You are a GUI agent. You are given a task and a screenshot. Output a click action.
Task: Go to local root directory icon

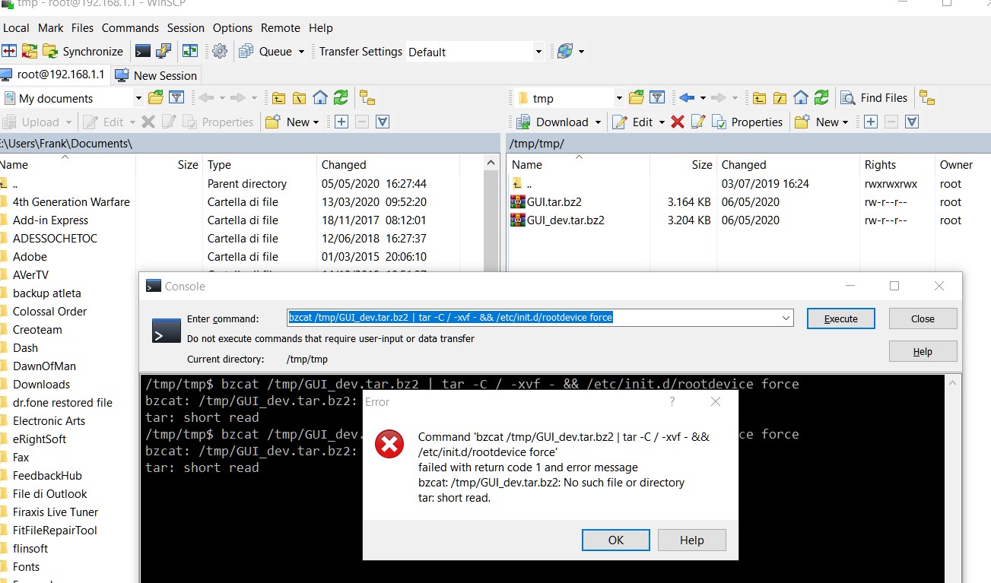[299, 97]
